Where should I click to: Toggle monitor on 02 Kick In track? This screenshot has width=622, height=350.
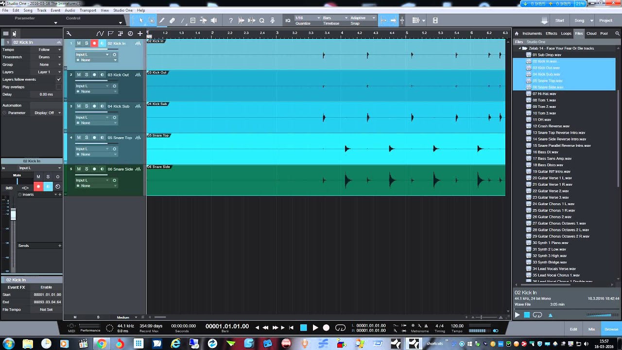click(x=102, y=43)
